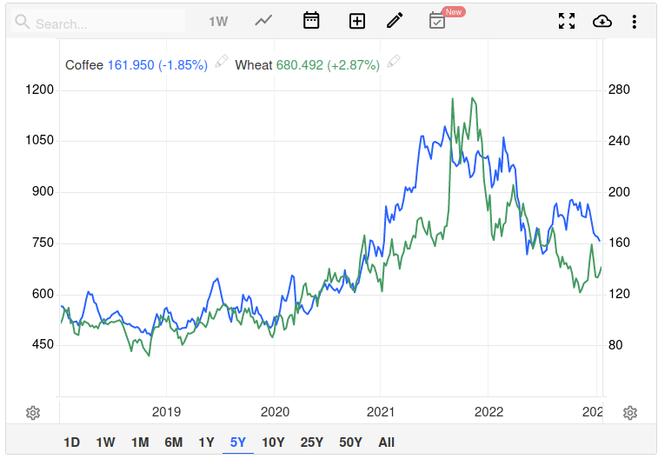Open the new events calendar icon
Image resolution: width=658 pixels, height=459 pixels.
(438, 21)
